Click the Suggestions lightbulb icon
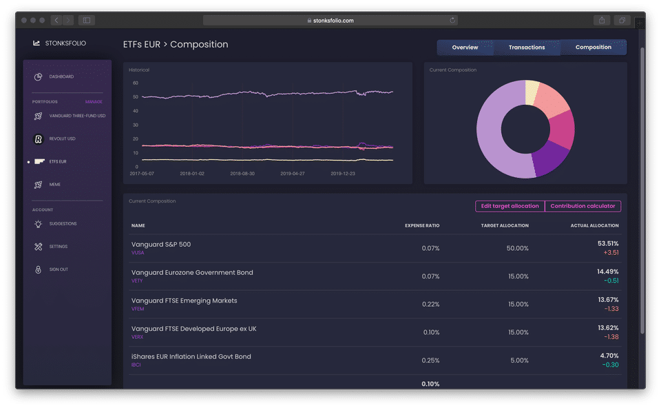This screenshot has width=661, height=408. [39, 224]
